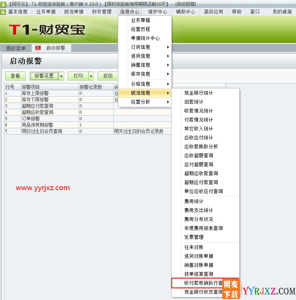This screenshot has height=300, width=296.
Task: Open the 辅助中心 menu
Action: click(186, 12)
